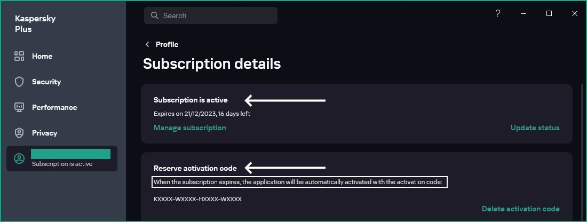The image size is (587, 222).
Task: Click the magnifier search icon
Action: (x=155, y=15)
